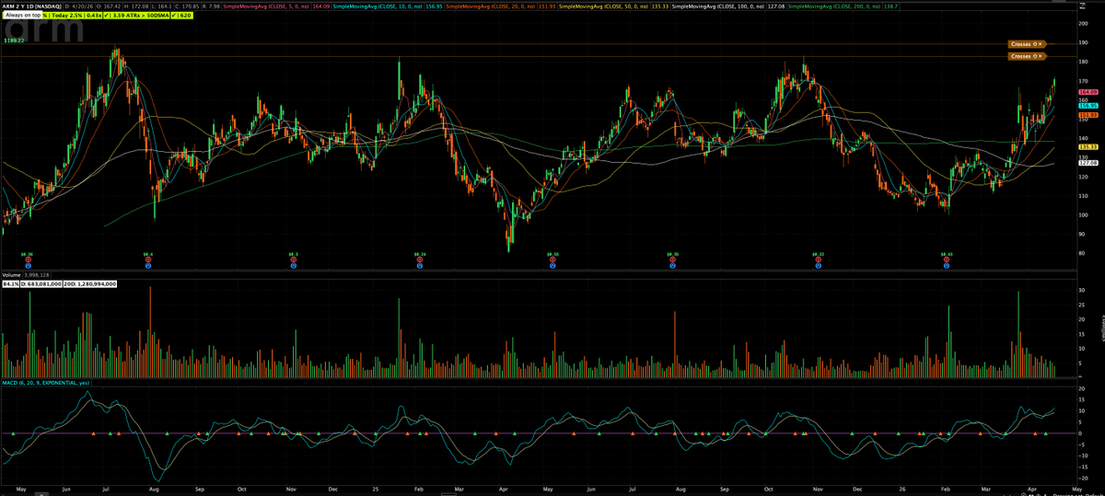Click the 135.33 value in the header

coord(659,6)
